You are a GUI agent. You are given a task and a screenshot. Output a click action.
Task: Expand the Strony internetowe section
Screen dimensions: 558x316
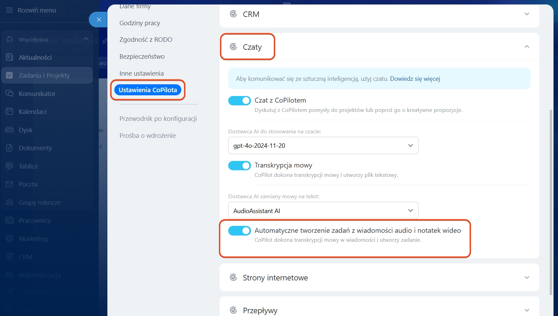(527, 278)
